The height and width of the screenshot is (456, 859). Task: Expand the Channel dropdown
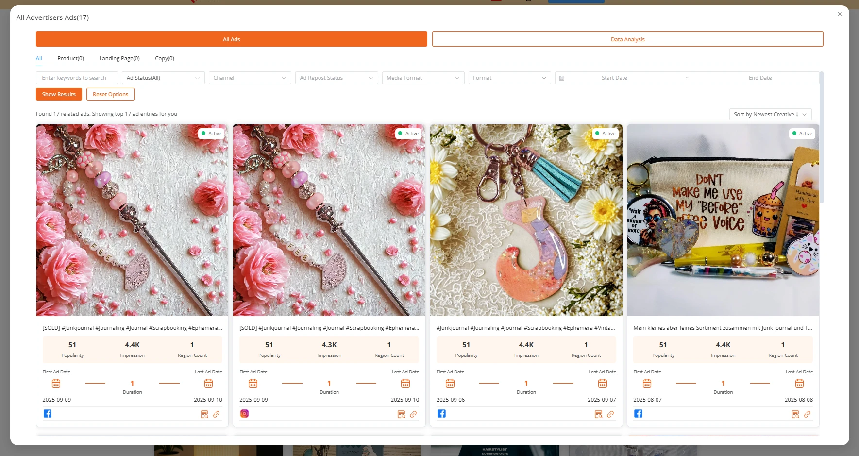(250, 78)
